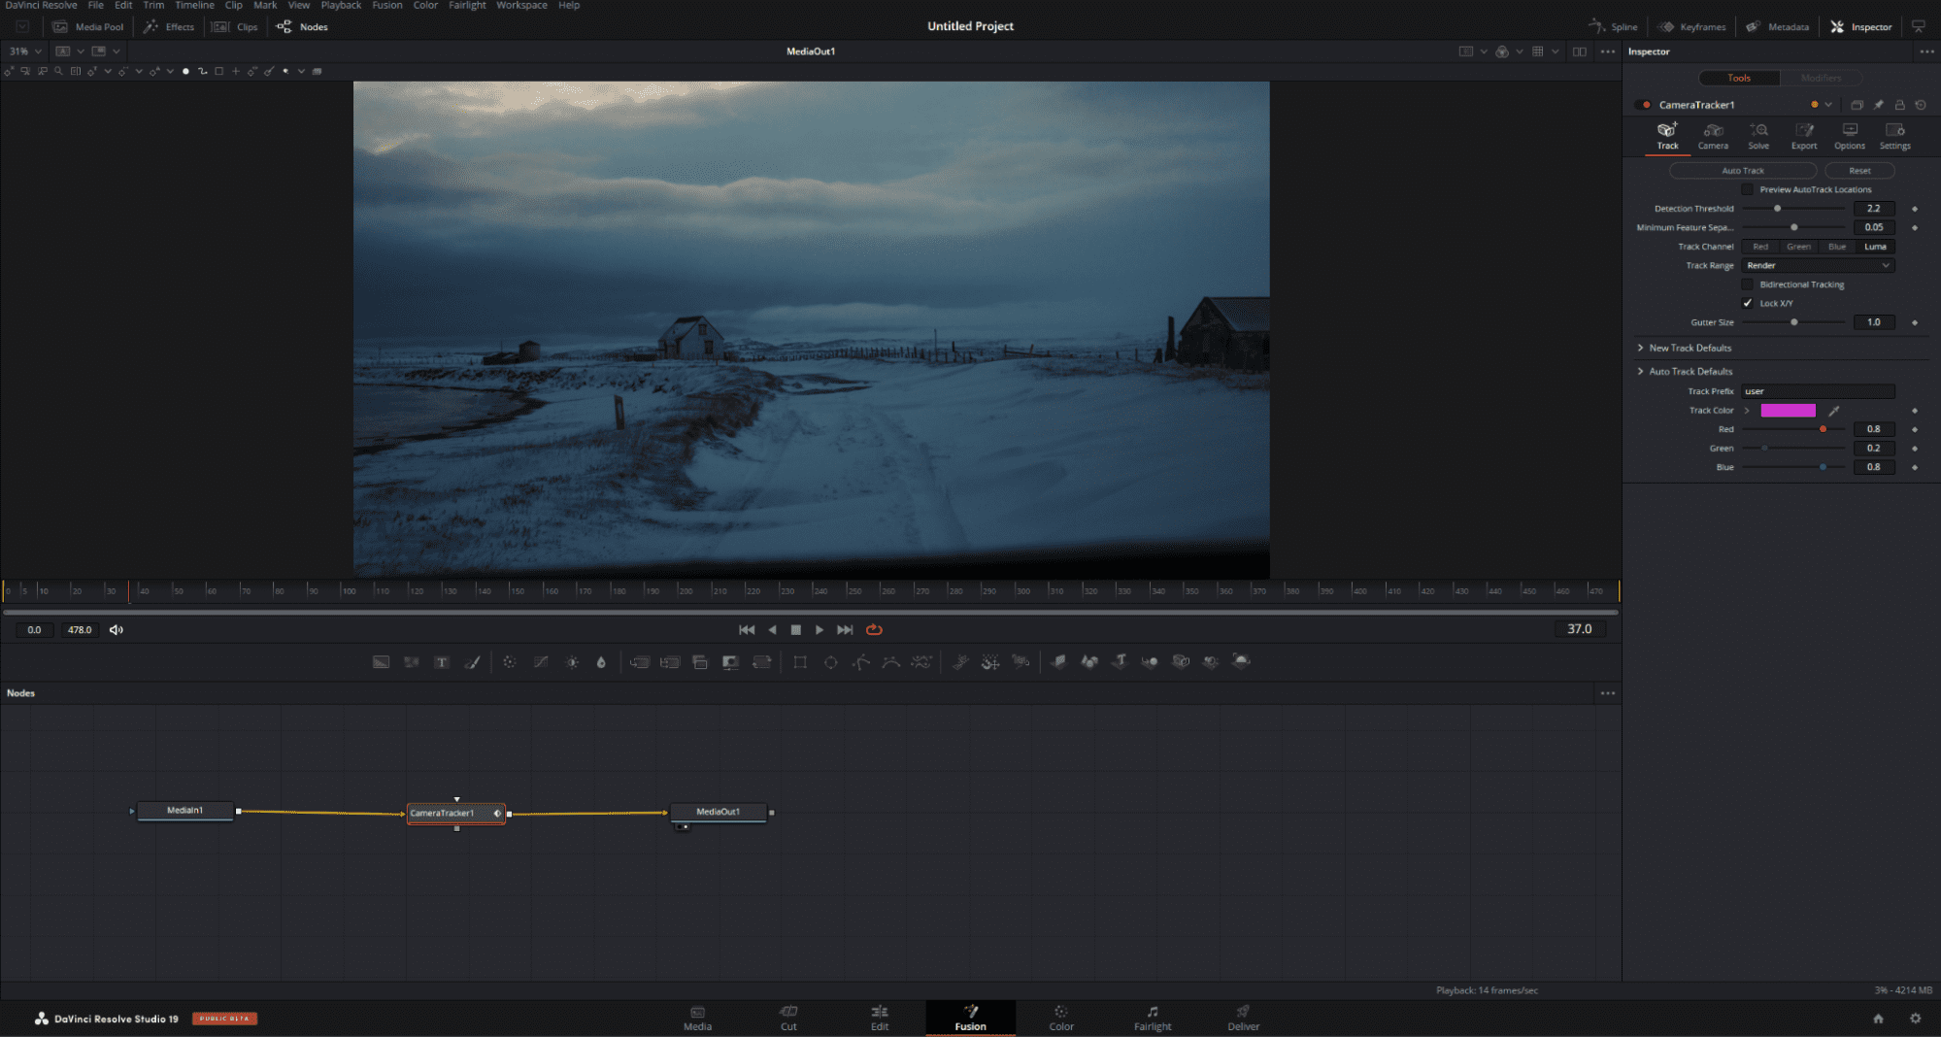Select the Paint tool in the toolbar
This screenshot has height=1037, width=1941.
(473, 662)
